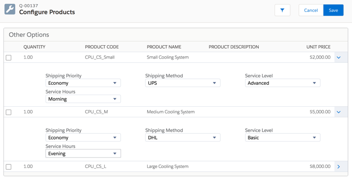
Task: Click the Other Options section heading
Action: click(29, 35)
